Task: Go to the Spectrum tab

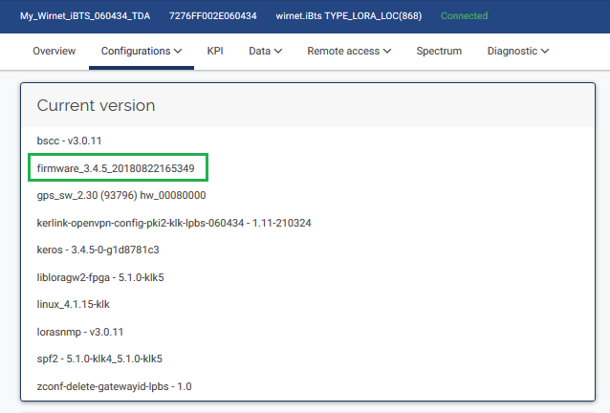Action: pos(439,51)
